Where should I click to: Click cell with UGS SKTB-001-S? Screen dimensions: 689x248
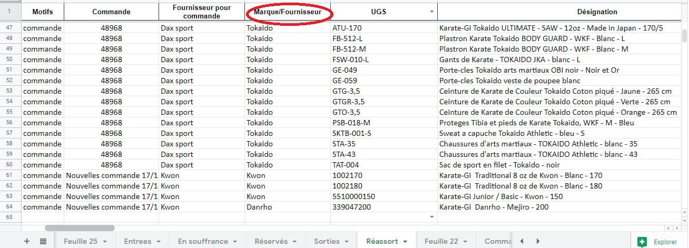(384, 133)
